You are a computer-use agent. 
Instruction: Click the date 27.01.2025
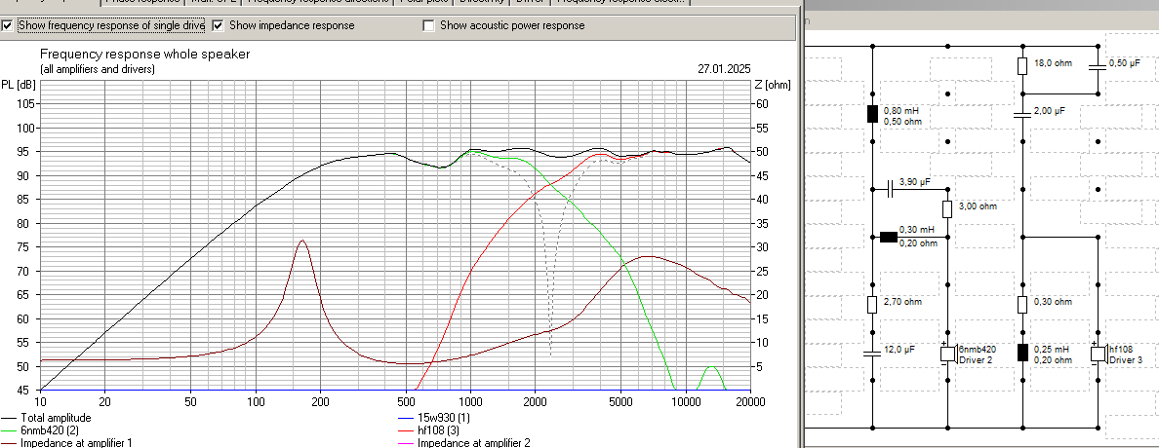(x=724, y=69)
